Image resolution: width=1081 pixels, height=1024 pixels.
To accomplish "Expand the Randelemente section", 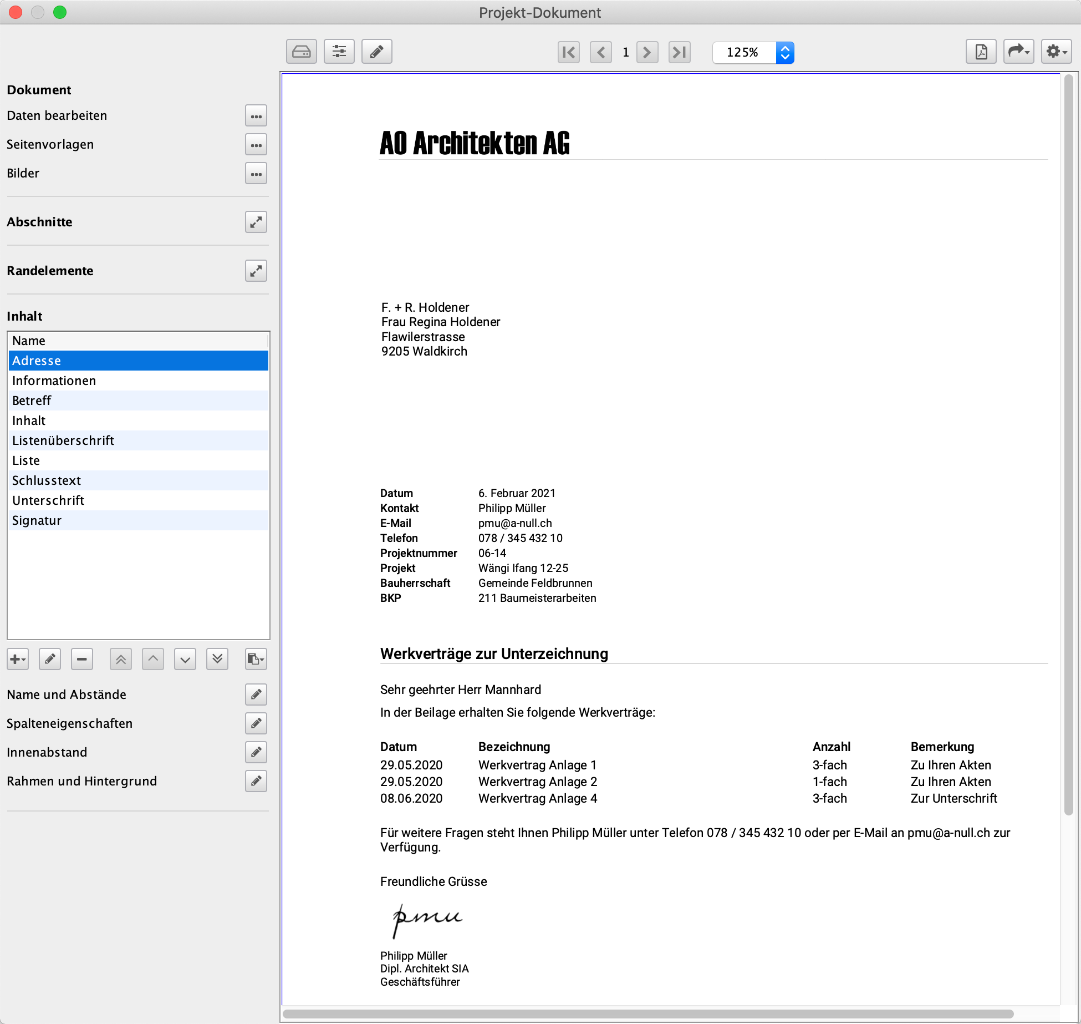I will click(x=256, y=271).
